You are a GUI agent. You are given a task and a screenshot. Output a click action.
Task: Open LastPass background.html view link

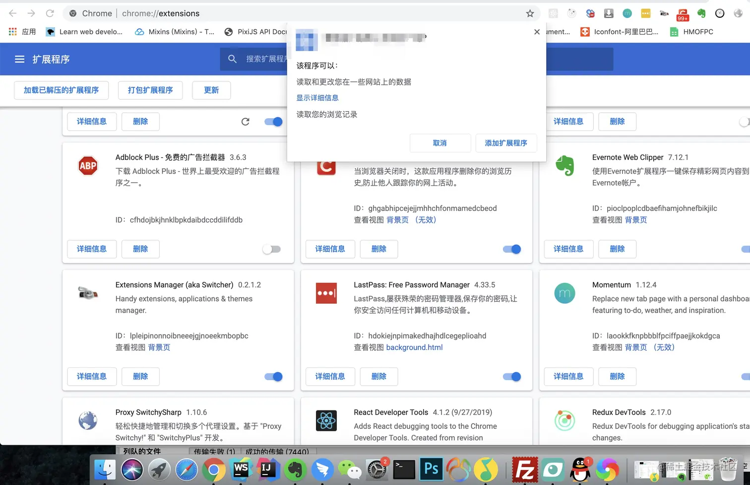pyautogui.click(x=414, y=347)
